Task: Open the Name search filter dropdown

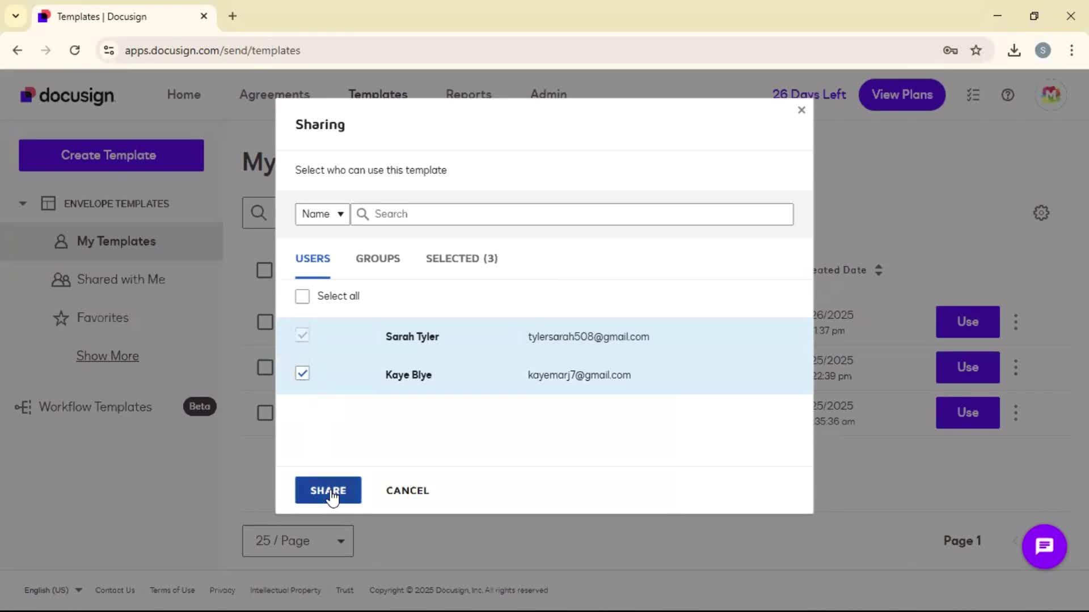Action: (322, 214)
